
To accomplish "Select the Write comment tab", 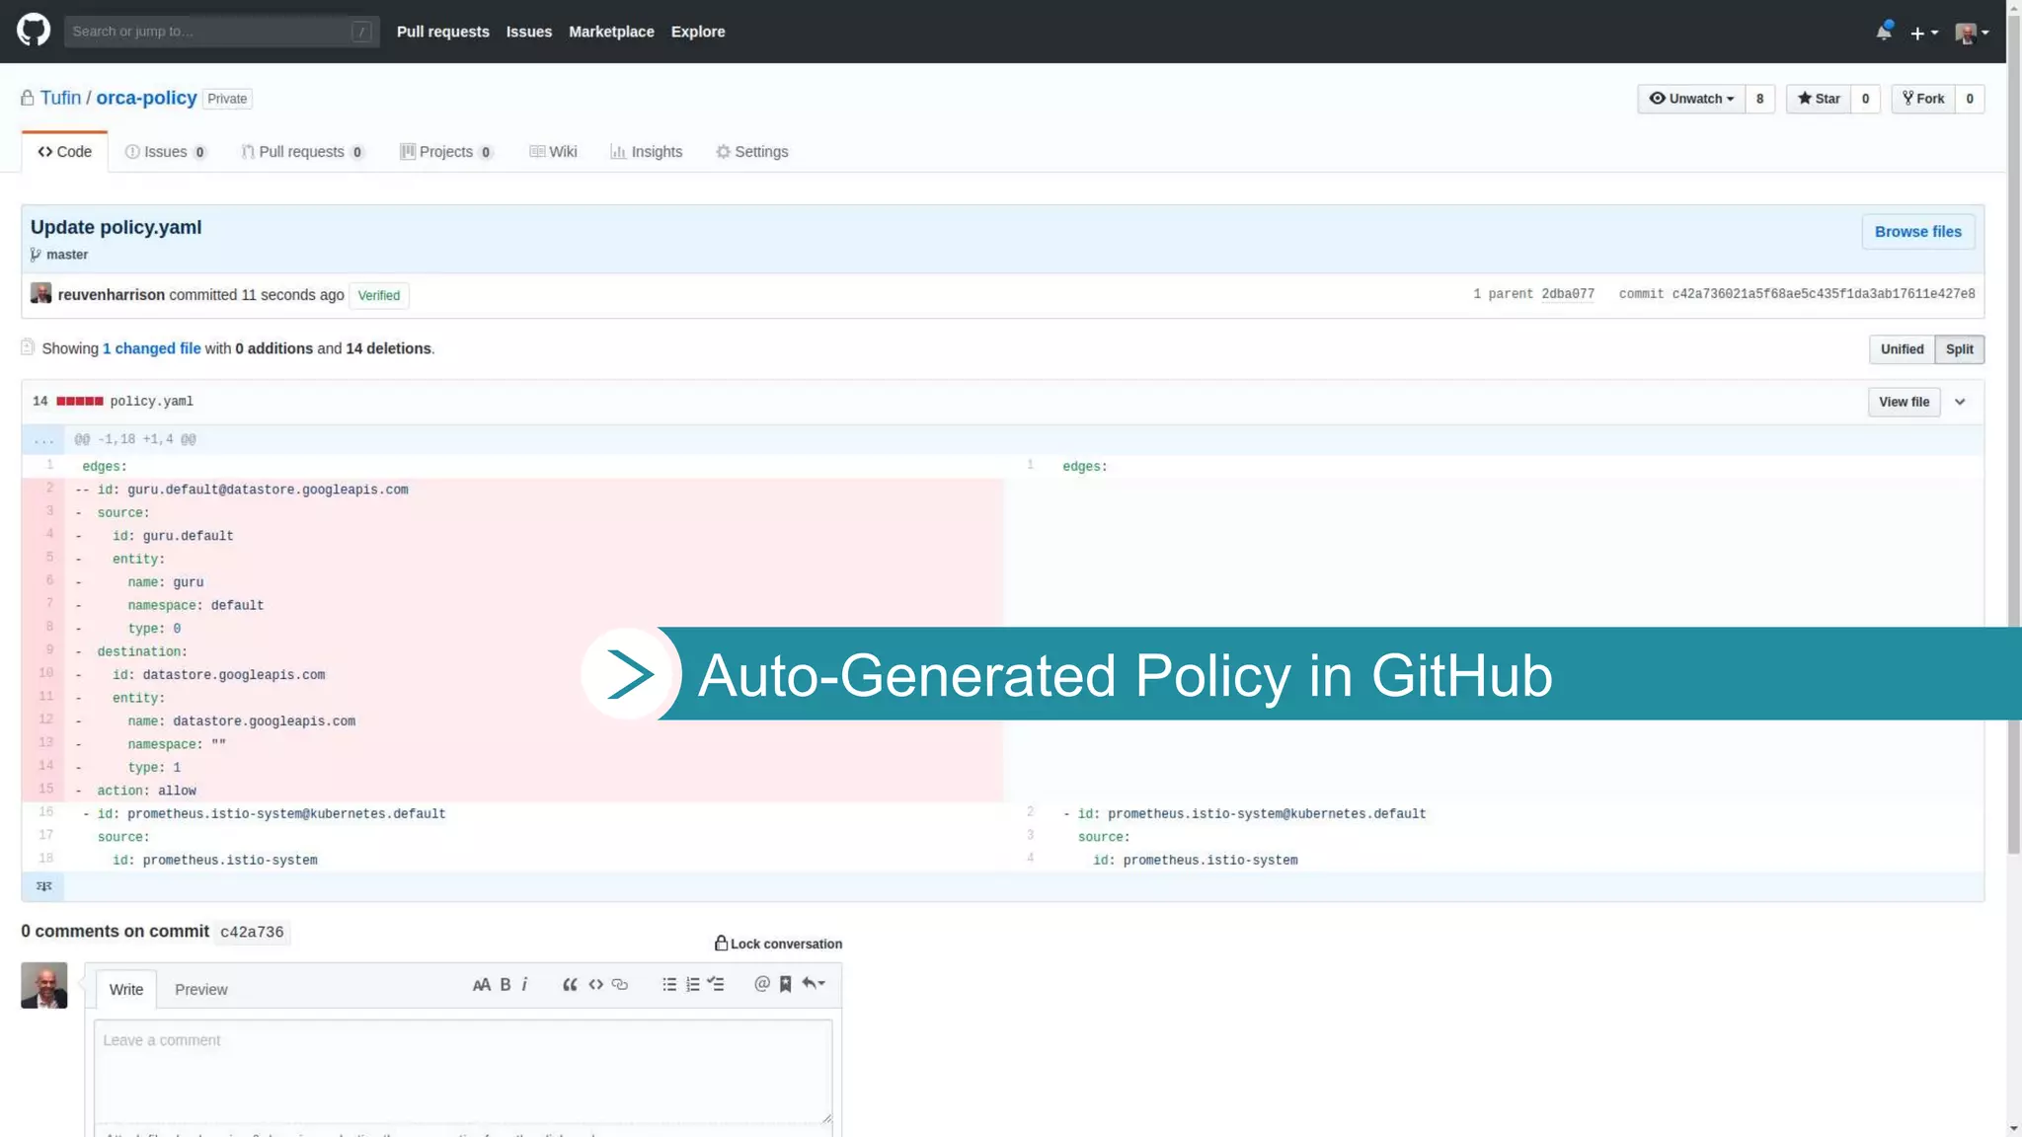I will click(126, 990).
